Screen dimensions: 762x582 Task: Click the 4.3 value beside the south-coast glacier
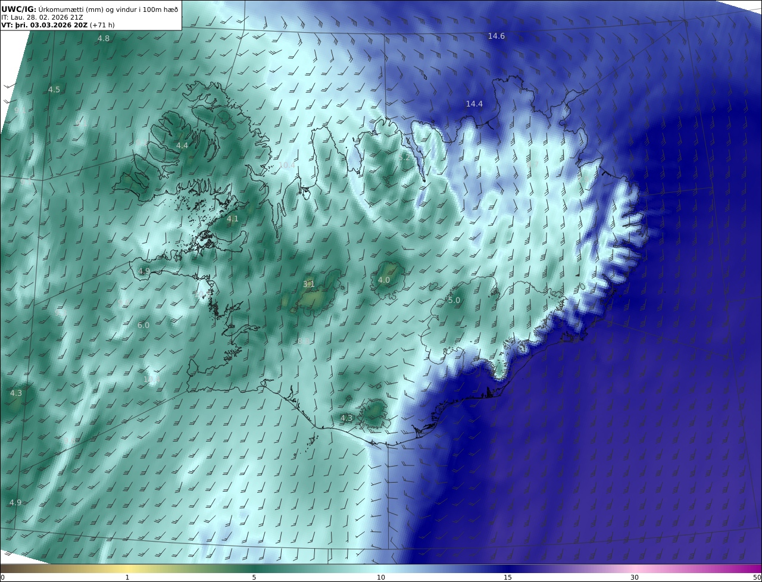click(x=346, y=418)
